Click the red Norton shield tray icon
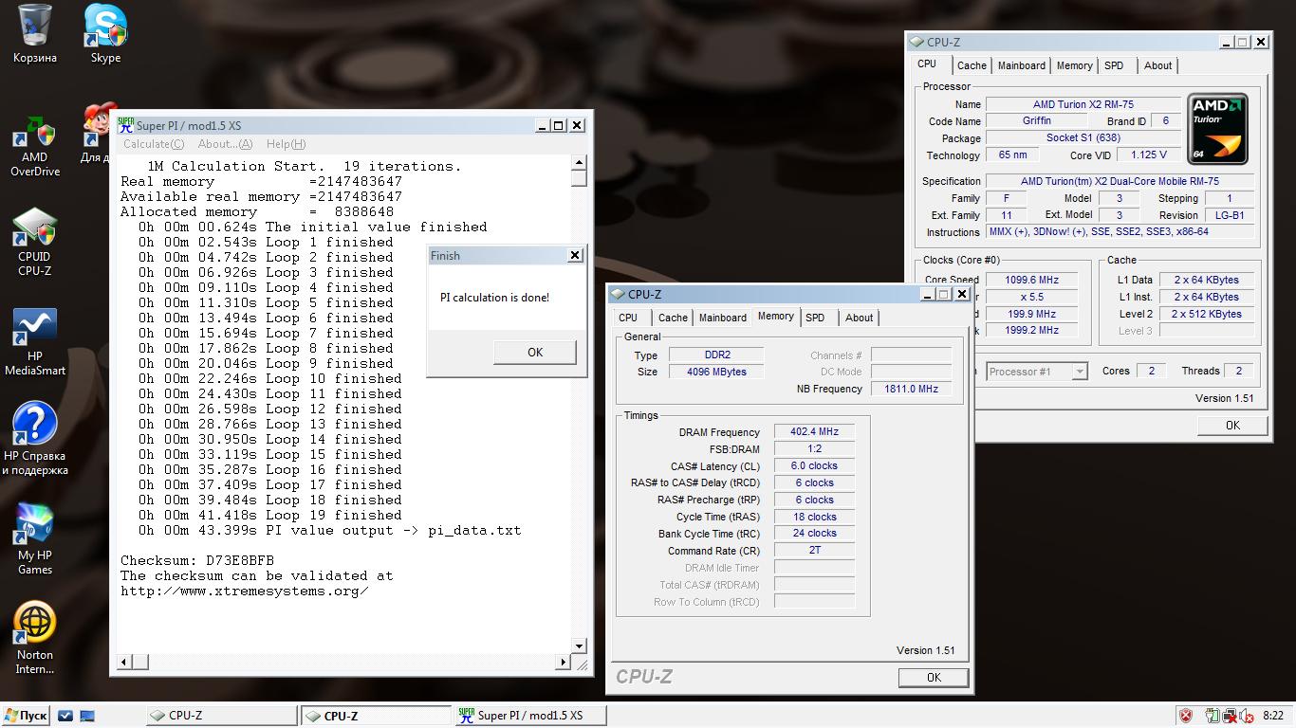 pyautogui.click(x=1186, y=716)
